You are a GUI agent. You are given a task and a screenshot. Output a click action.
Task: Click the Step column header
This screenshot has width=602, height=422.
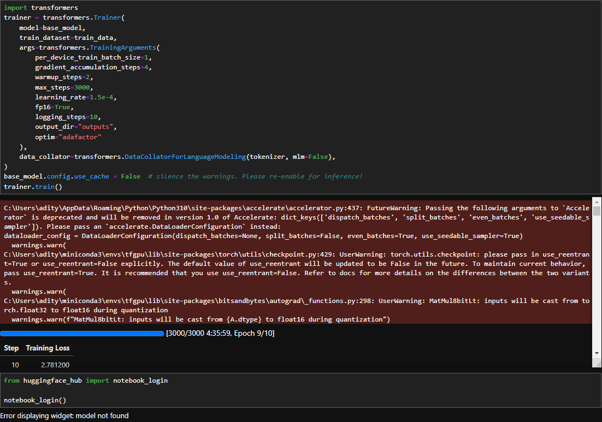point(11,348)
